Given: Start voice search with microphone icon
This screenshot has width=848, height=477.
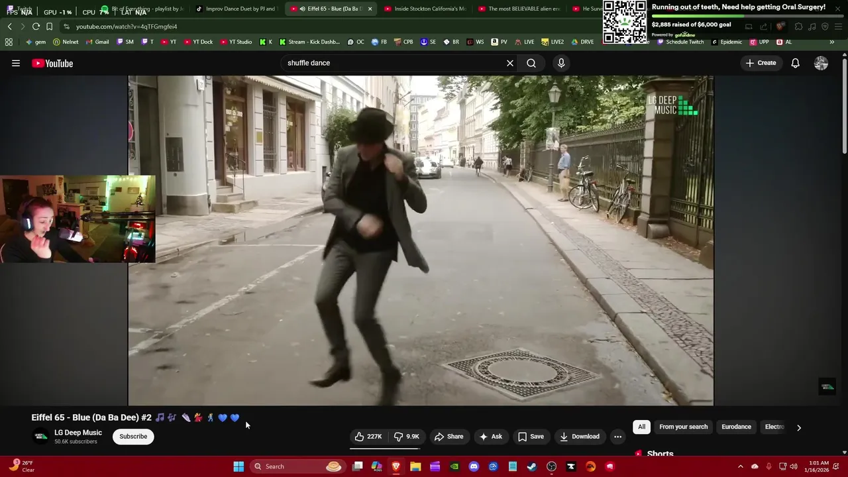Looking at the screenshot, I should pyautogui.click(x=561, y=63).
